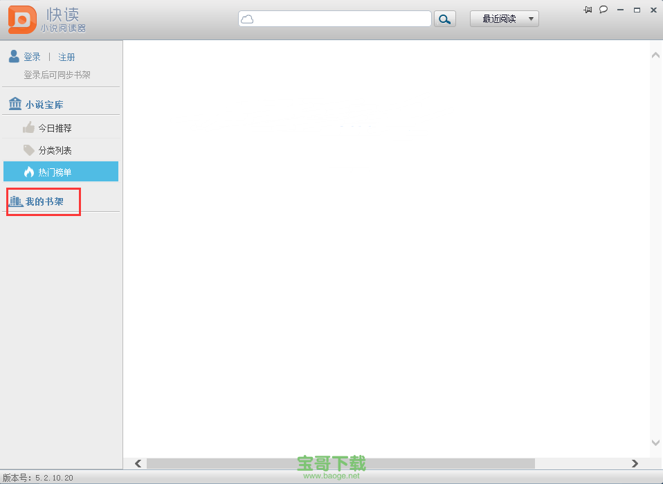
Task: Click the bookshelf icon beside 我的书架
Action: (15, 201)
